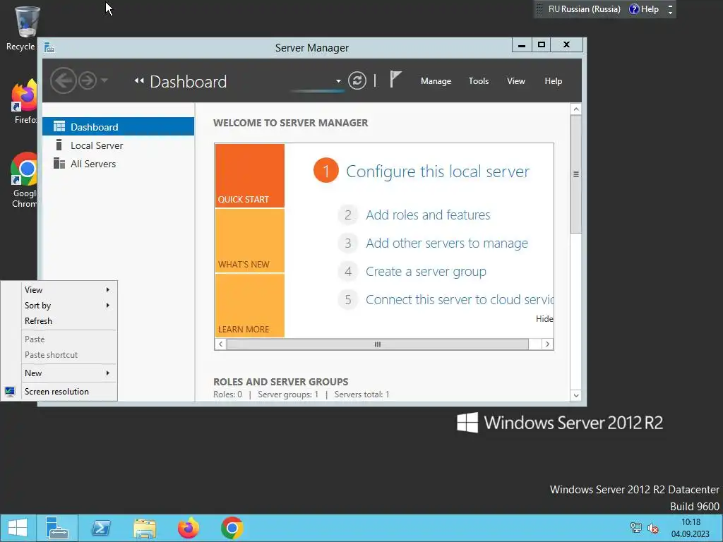Click the horizontal scrollbar thumb in the welcome tile
Screen dimensions: 723x542
tap(377, 344)
